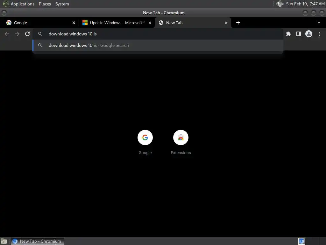Open the Applications menu
Viewport: 326px width, 245px height.
pyautogui.click(x=23, y=4)
